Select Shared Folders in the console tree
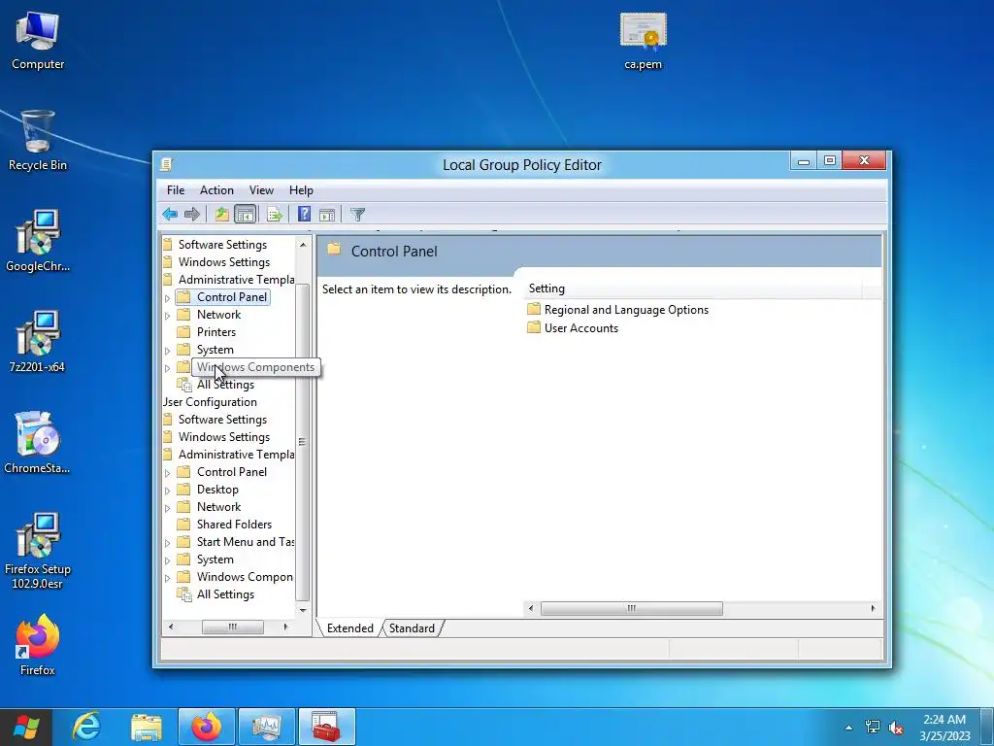 click(234, 525)
